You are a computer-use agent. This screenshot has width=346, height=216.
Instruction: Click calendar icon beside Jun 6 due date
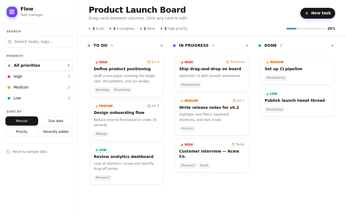click(x=149, y=62)
